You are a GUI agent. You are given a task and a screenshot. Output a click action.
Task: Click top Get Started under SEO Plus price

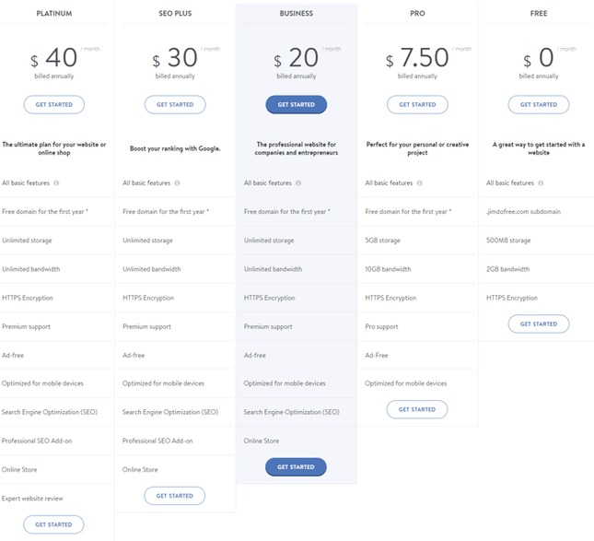(x=175, y=104)
